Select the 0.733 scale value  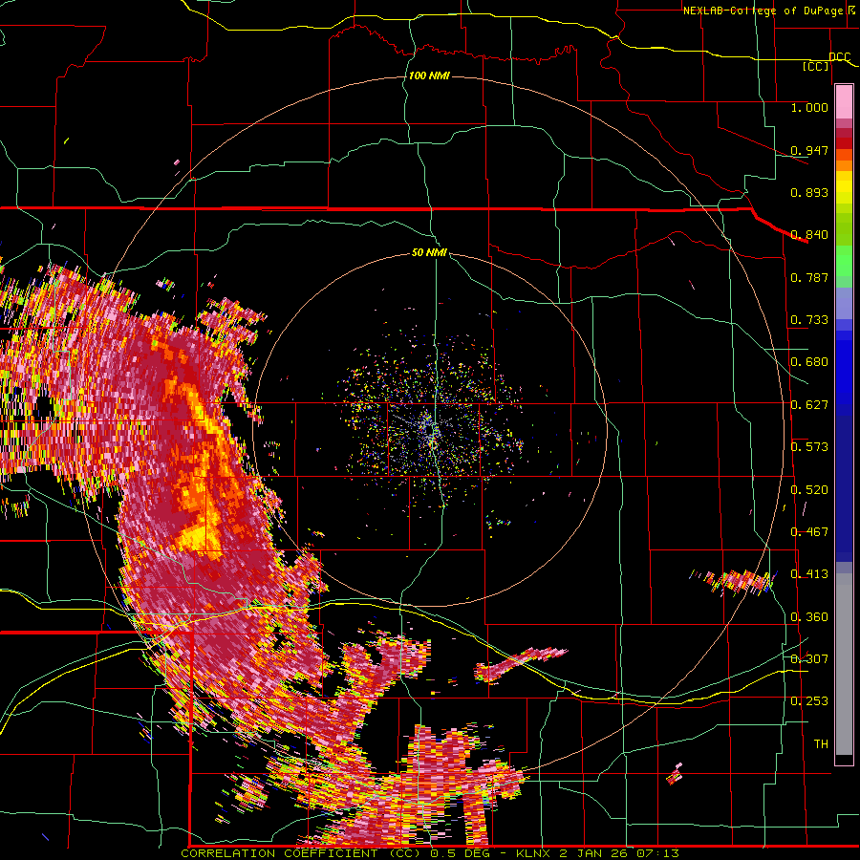coord(809,320)
